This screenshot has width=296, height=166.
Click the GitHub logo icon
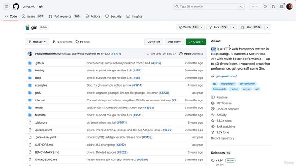tap(16, 6)
